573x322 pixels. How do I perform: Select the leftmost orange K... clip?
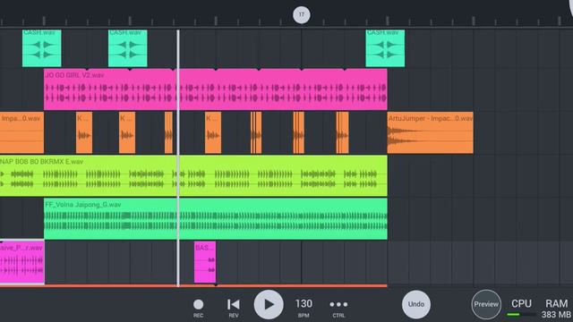coord(84,132)
